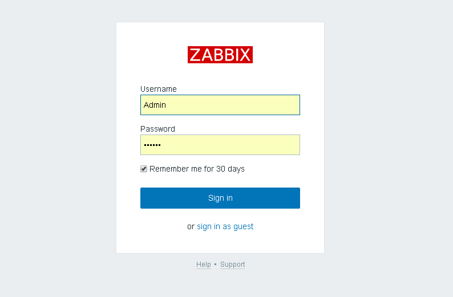
Task: Click the word "guest" in the guest link
Action: (x=243, y=226)
